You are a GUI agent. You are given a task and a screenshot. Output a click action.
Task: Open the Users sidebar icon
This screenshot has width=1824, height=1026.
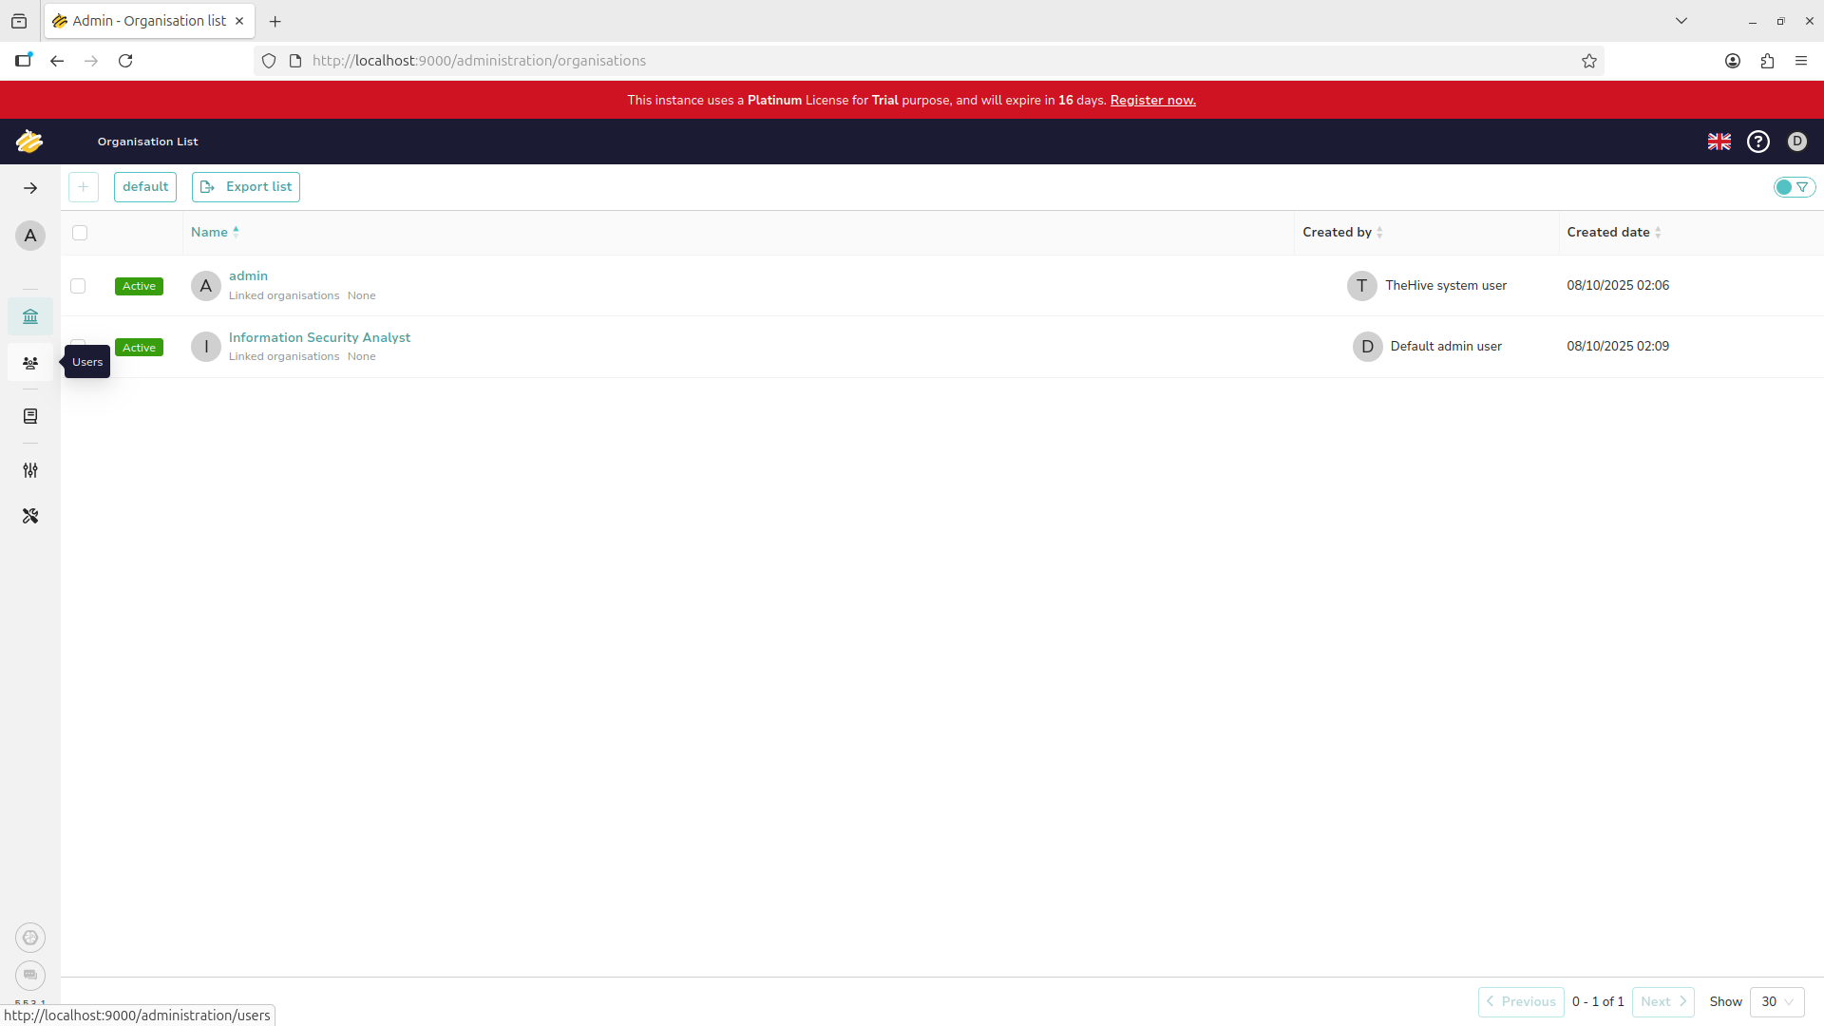click(x=30, y=363)
